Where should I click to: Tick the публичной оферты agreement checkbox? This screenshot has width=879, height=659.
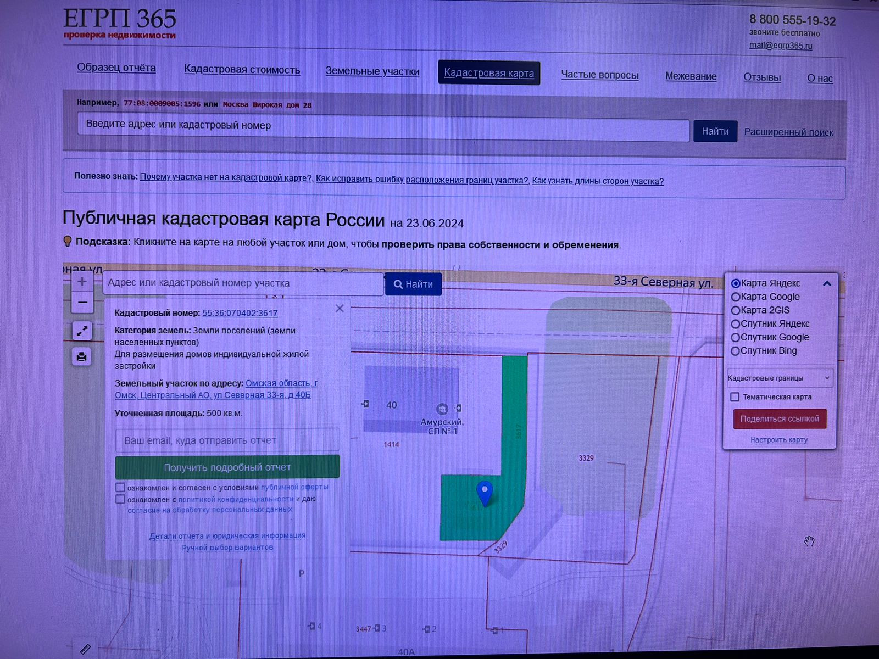(x=120, y=487)
